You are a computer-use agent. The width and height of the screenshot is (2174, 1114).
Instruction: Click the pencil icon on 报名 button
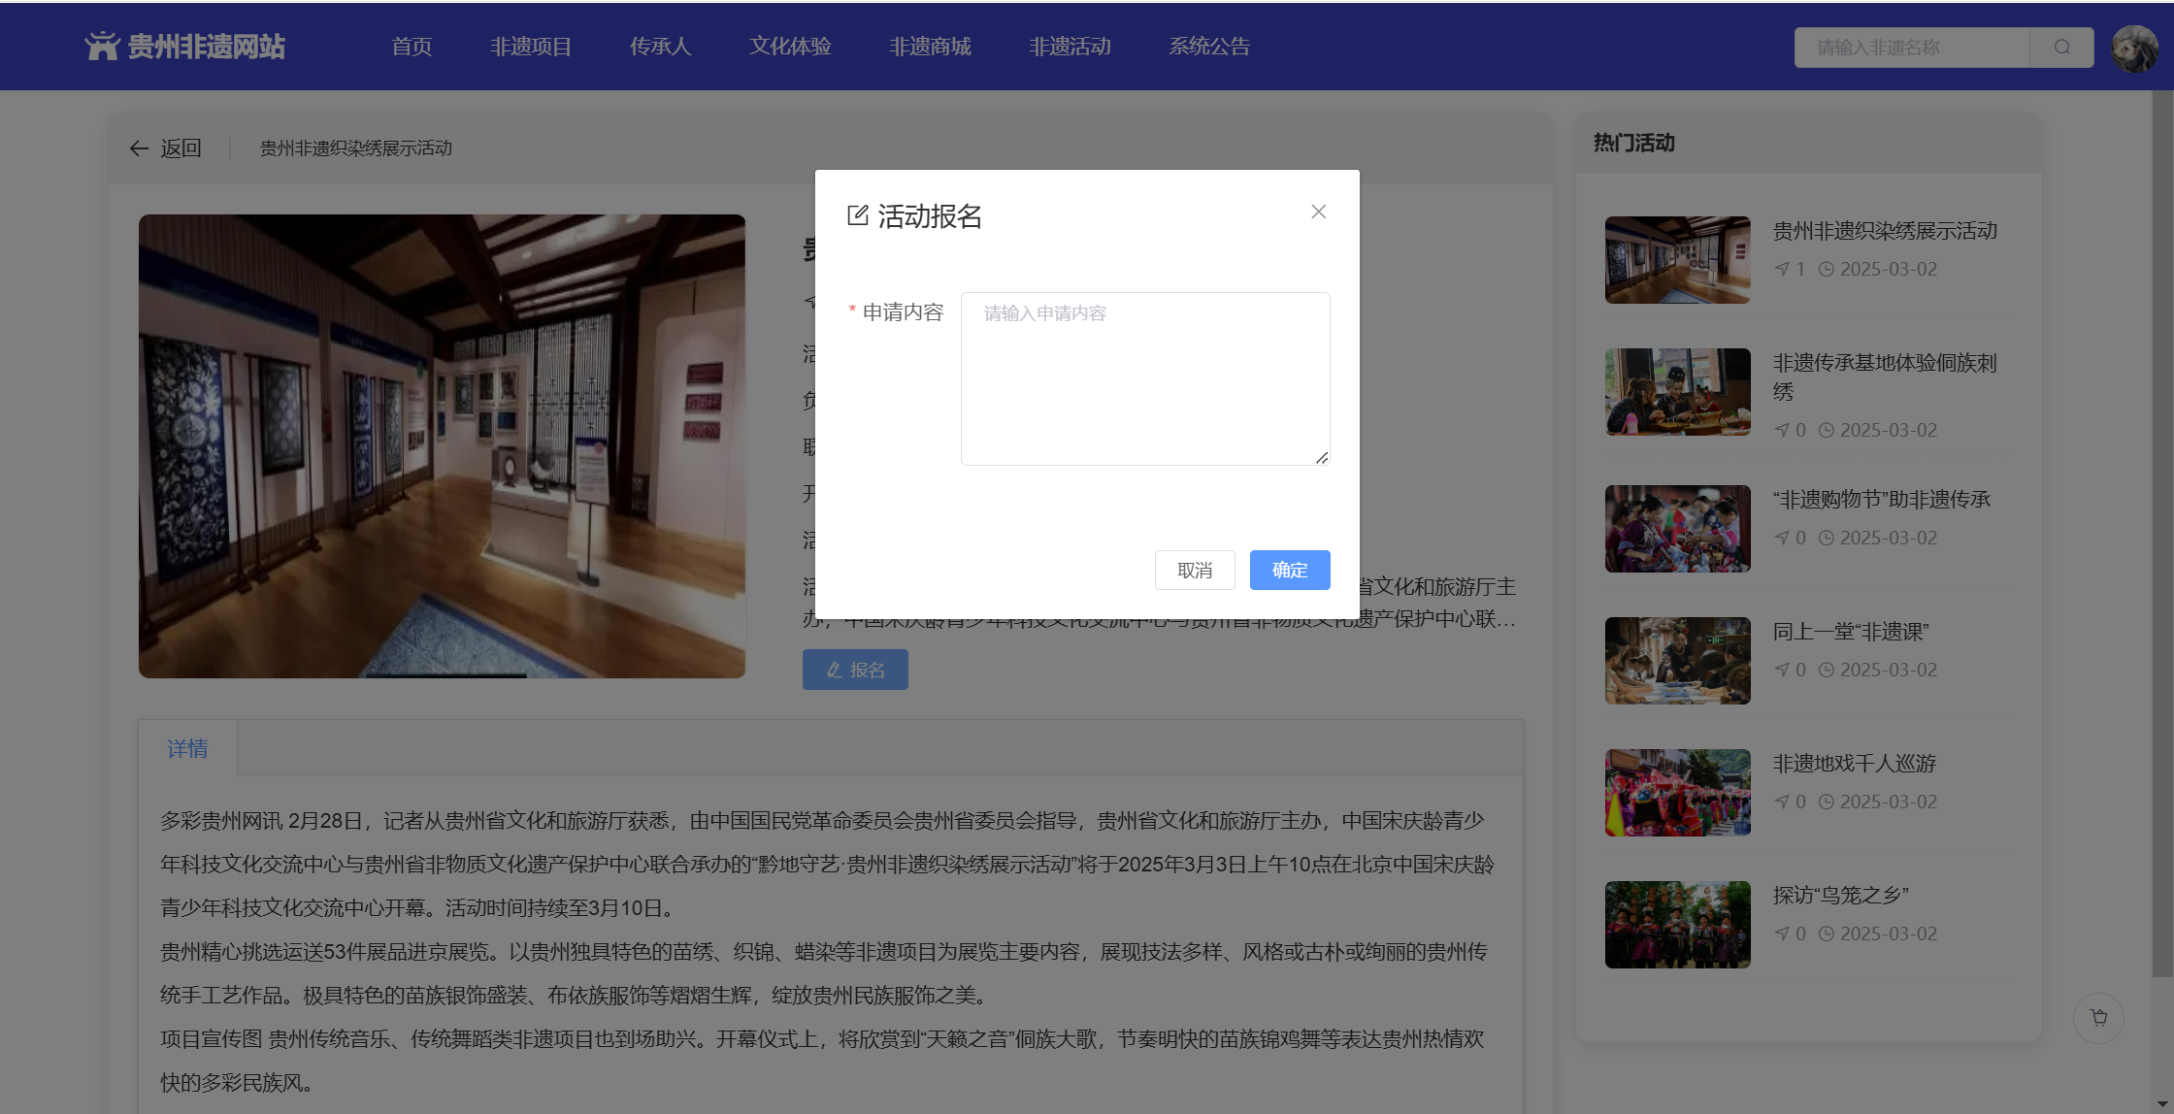pos(834,671)
